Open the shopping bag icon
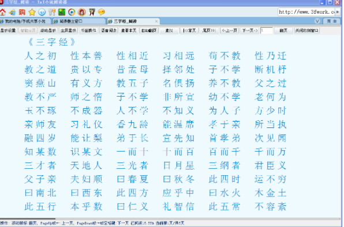Viewport: 344px width, 227px height. click(12, 12)
